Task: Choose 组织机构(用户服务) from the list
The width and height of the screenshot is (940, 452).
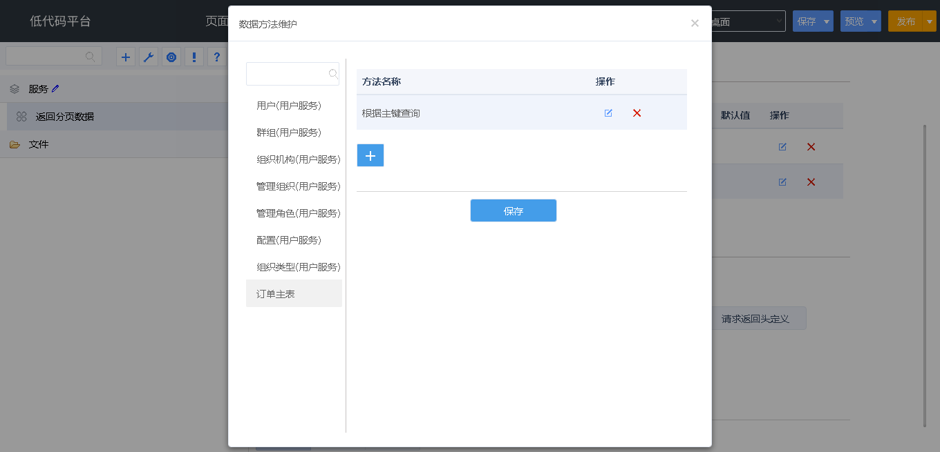Action: tap(298, 159)
